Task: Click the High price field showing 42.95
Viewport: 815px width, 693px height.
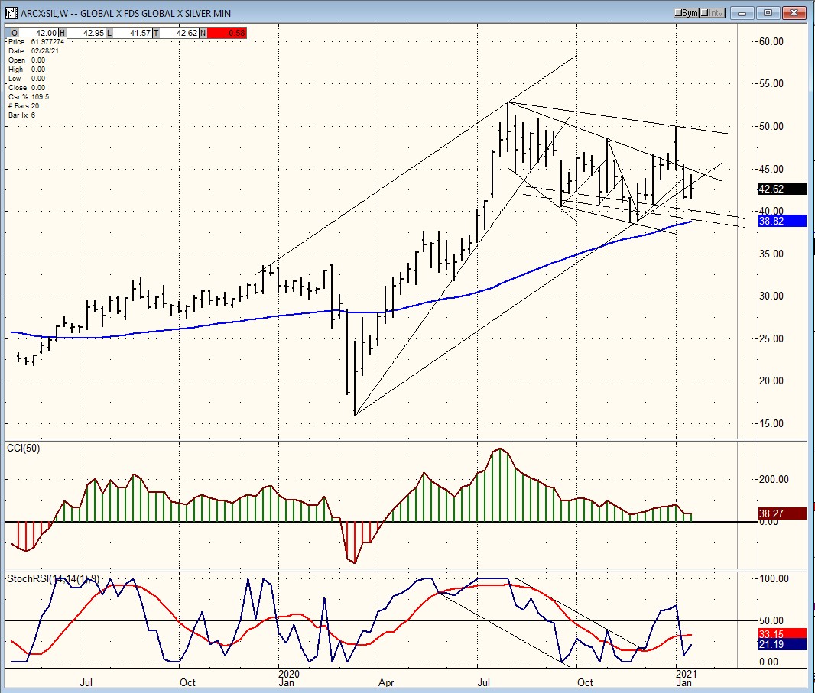Action: (86, 32)
